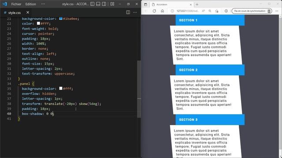282x158 pixels.
Task: Open Edge settings and more menu
Action: tap(277, 11)
